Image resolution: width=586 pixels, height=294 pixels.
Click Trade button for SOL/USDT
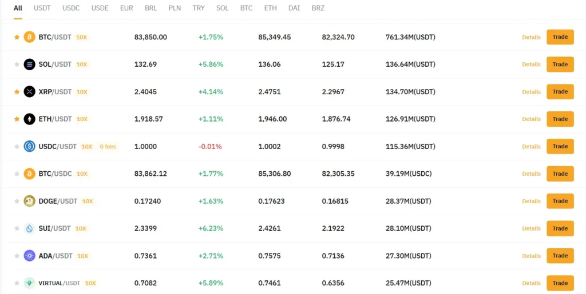560,65
